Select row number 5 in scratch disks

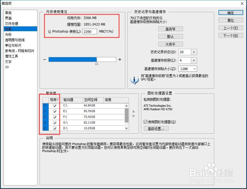tap(46, 128)
